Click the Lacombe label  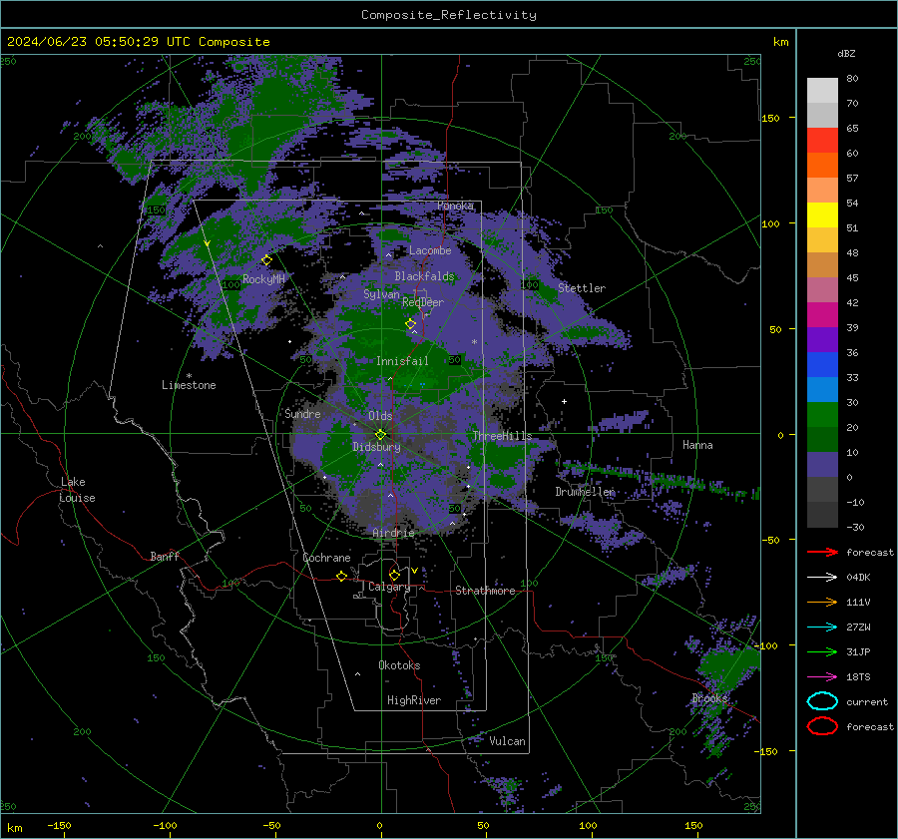click(430, 250)
